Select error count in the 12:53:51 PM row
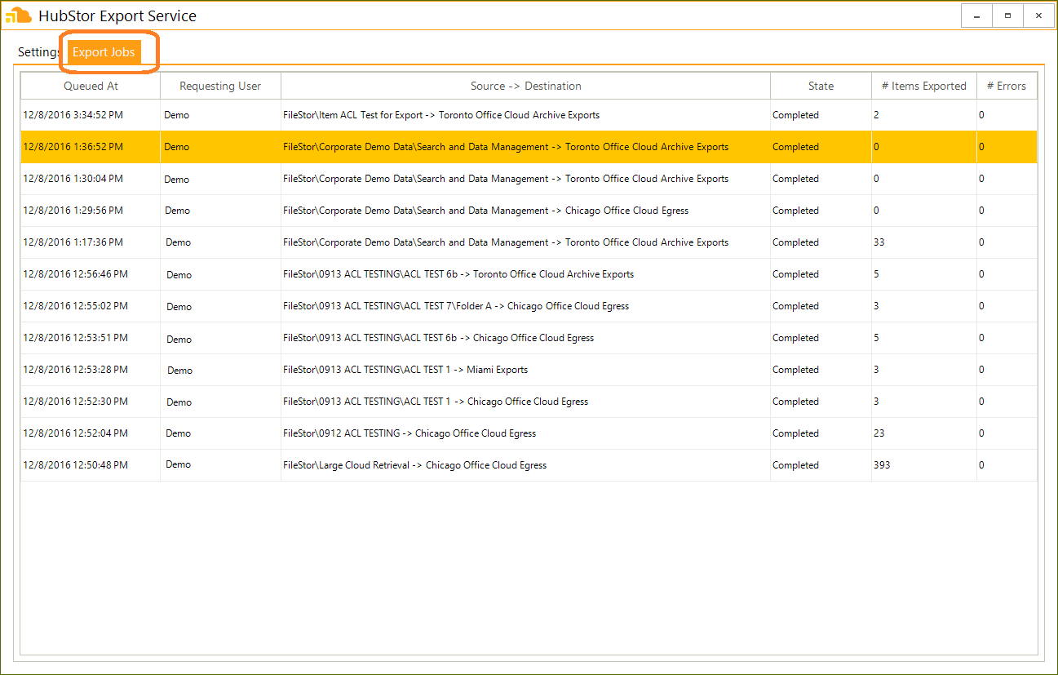Viewport: 1058px width, 675px height. [x=981, y=338]
